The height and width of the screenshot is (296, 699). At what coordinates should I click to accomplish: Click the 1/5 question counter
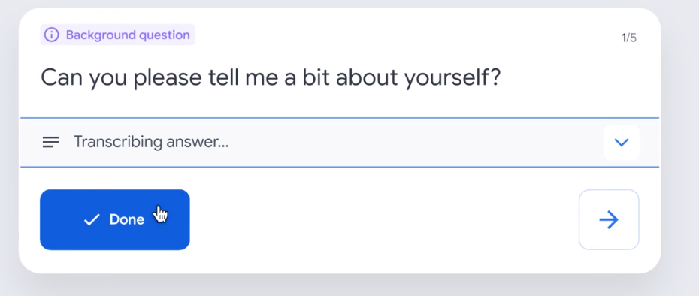(629, 38)
